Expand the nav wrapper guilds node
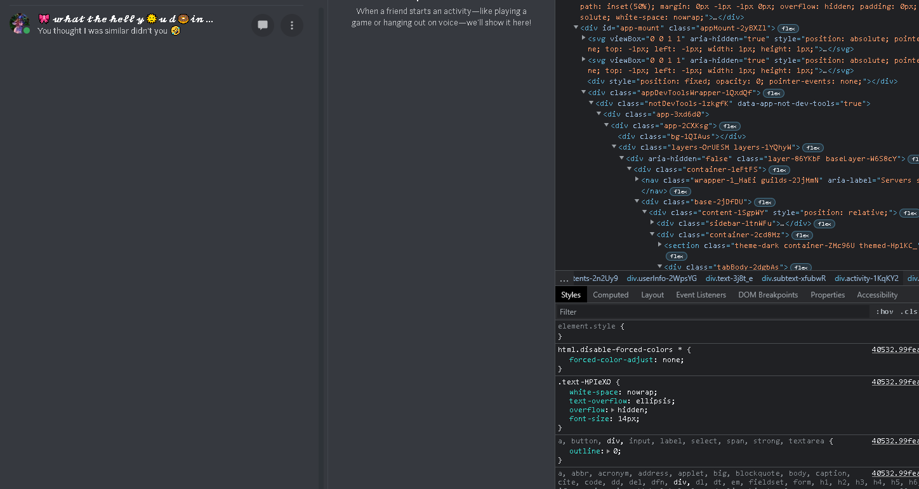The image size is (919, 489). (x=637, y=180)
